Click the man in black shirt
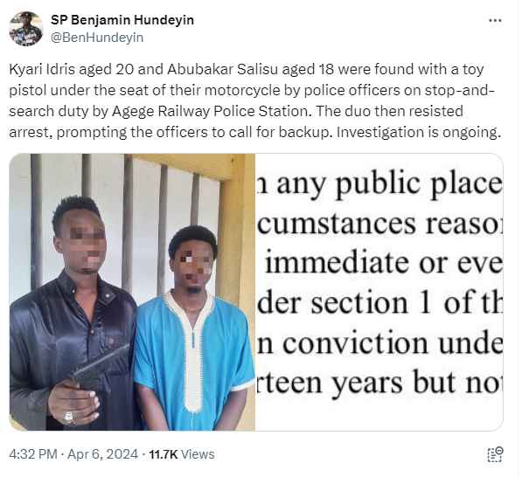This screenshot has height=477, width=522. (72, 315)
